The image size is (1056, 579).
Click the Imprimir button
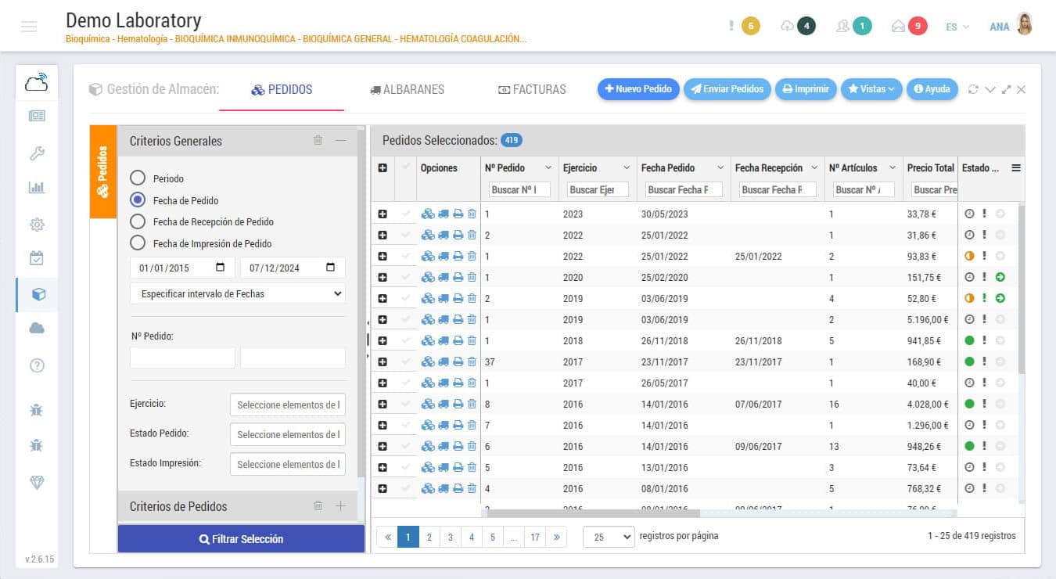[806, 89]
